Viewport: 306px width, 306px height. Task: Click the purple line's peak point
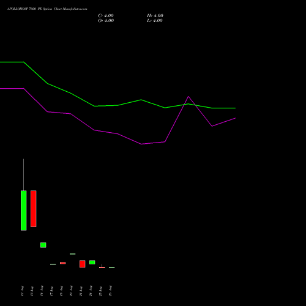[x=188, y=97]
